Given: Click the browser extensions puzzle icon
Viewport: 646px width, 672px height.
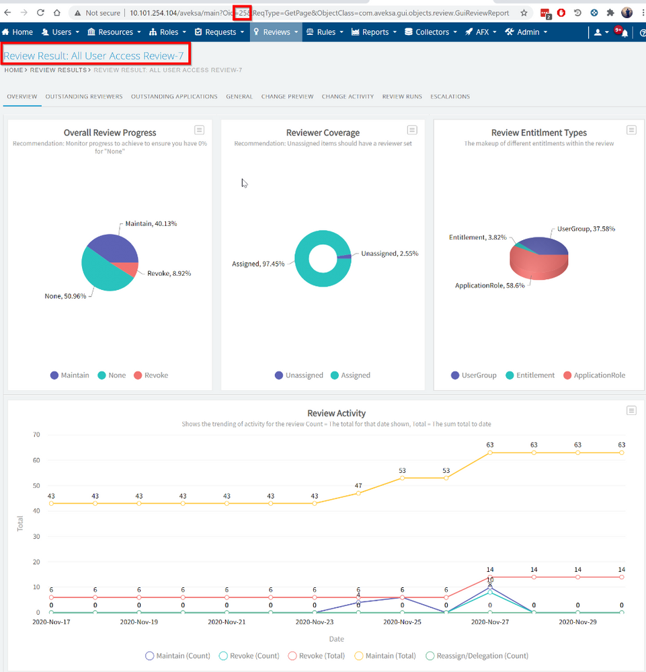Looking at the screenshot, I should (x=610, y=13).
